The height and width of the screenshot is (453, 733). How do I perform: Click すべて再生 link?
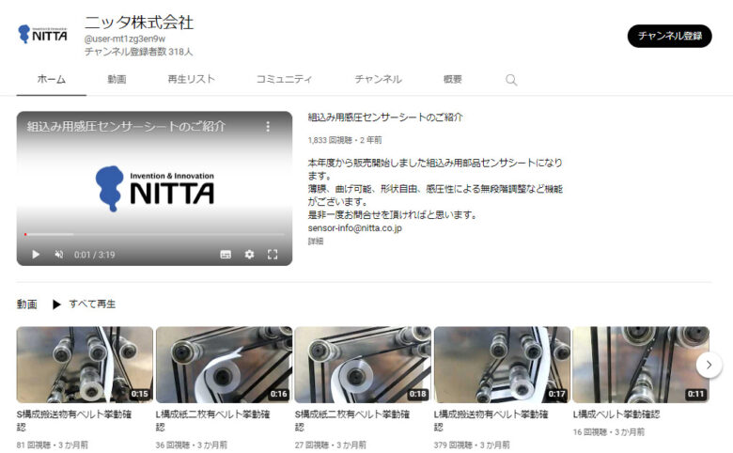[92, 305]
